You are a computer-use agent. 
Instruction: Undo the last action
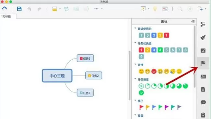point(29,9)
